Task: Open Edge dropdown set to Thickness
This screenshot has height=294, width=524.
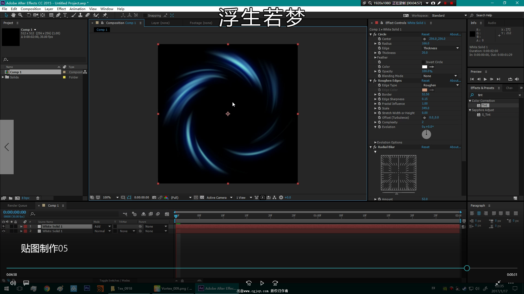Action: (441, 48)
